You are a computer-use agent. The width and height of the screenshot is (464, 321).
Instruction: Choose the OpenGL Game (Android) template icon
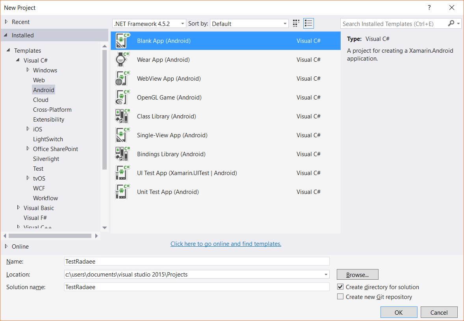122,98
